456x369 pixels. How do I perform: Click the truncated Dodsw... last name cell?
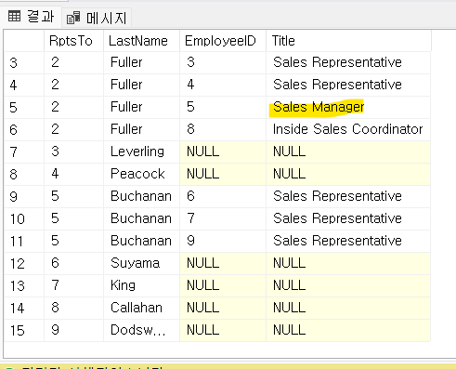(142, 330)
